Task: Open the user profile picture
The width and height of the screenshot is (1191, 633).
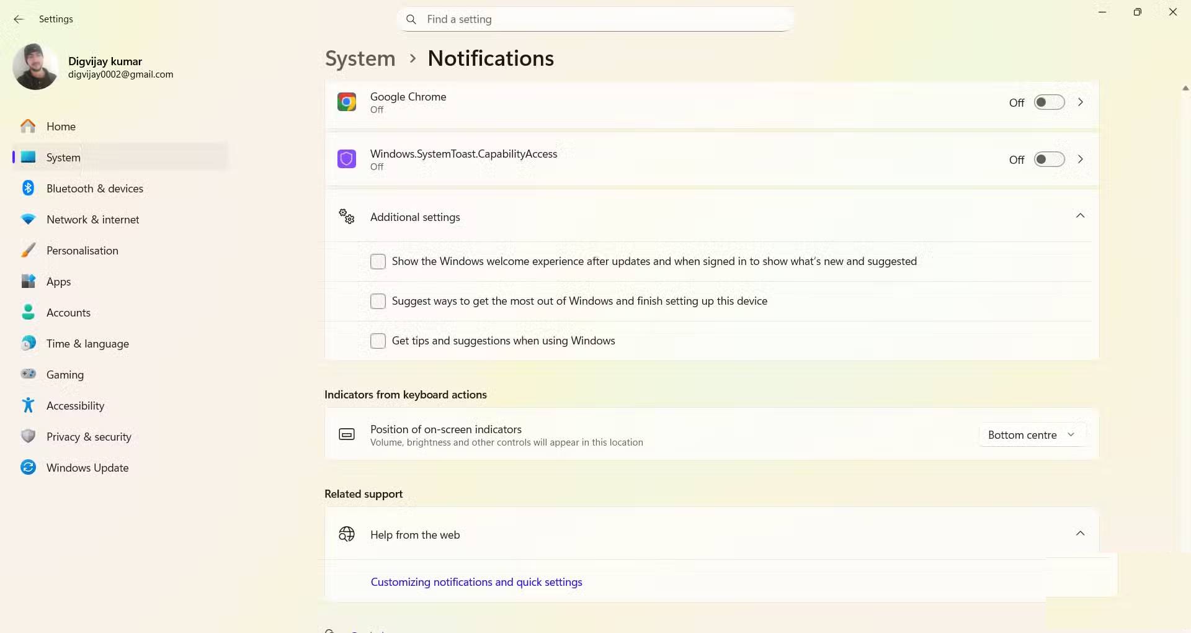Action: [35, 66]
